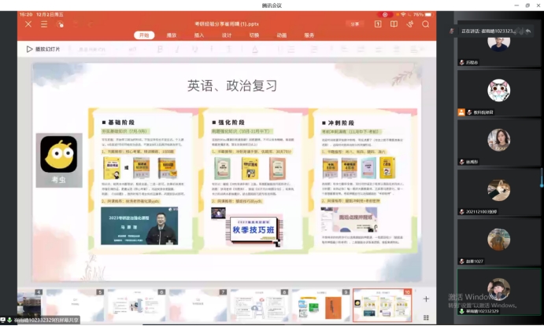This screenshot has width=544, height=326.
Task: Close the presentation with the X icon
Action: [x=28, y=24]
